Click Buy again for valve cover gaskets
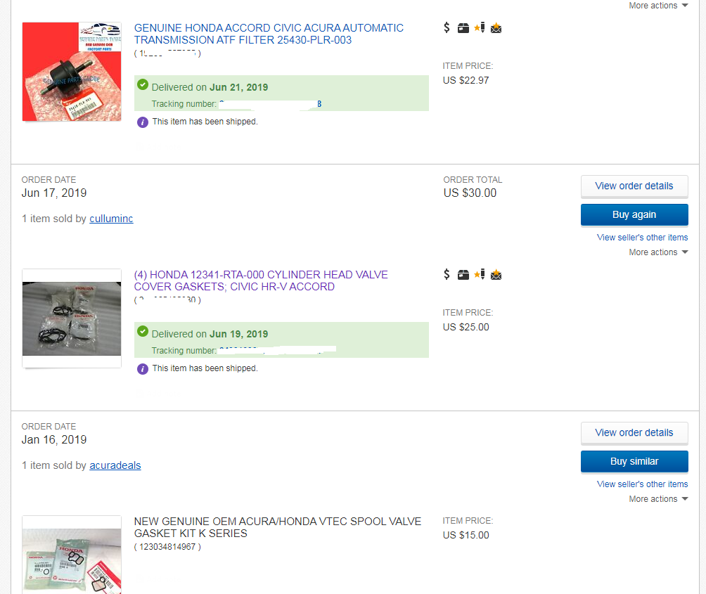This screenshot has height=594, width=706. coord(634,214)
